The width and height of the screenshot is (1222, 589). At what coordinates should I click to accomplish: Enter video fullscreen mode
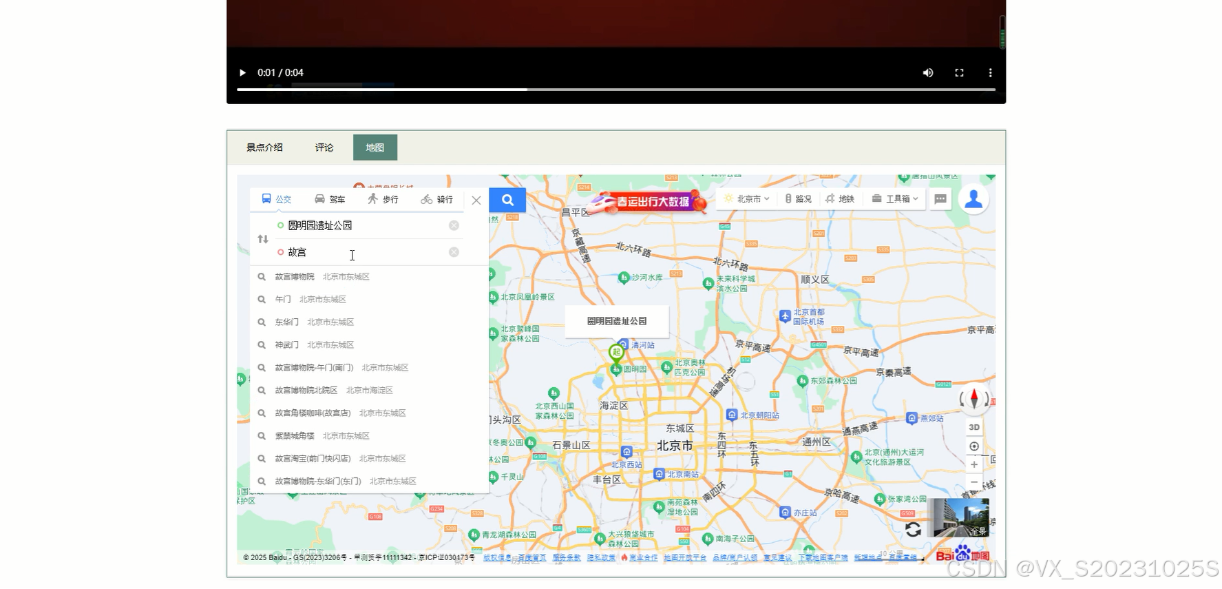click(x=959, y=72)
